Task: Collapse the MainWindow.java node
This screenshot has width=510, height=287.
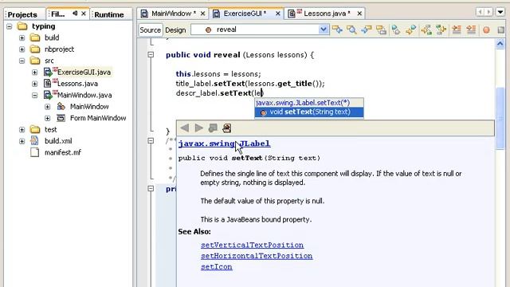Action: tap(35, 95)
